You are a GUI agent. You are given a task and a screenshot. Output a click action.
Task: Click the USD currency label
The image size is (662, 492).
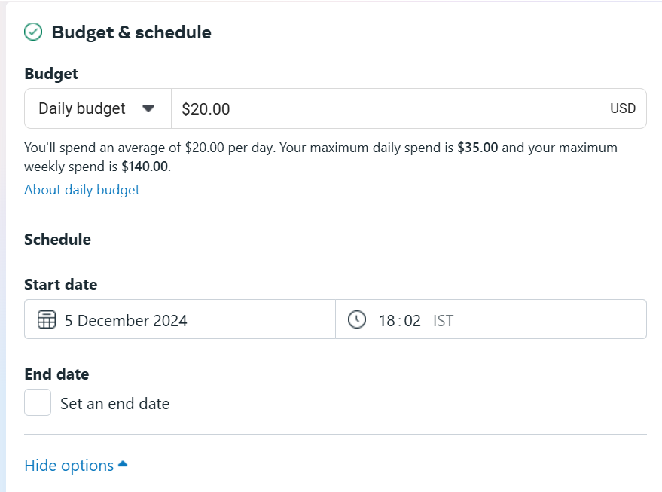point(623,108)
